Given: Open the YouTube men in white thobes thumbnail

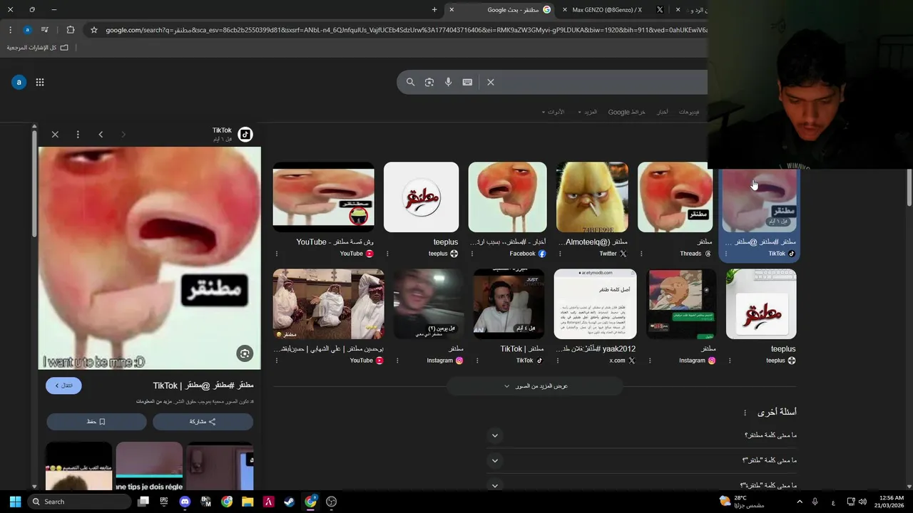Looking at the screenshot, I should (328, 304).
